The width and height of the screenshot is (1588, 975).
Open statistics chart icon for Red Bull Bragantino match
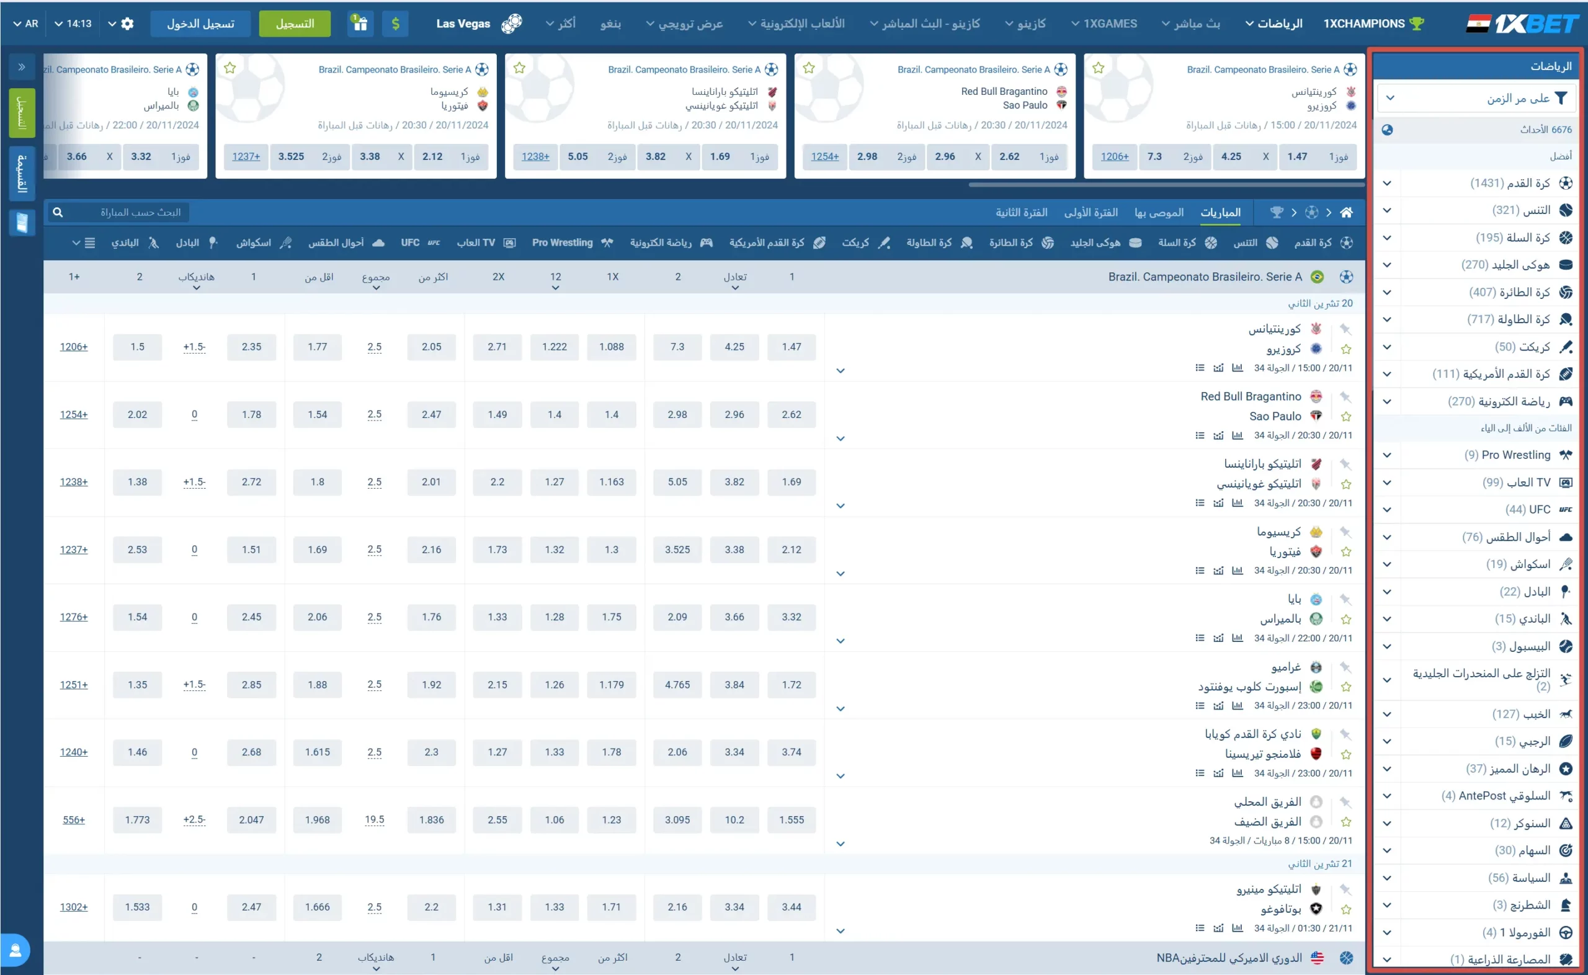[1237, 435]
